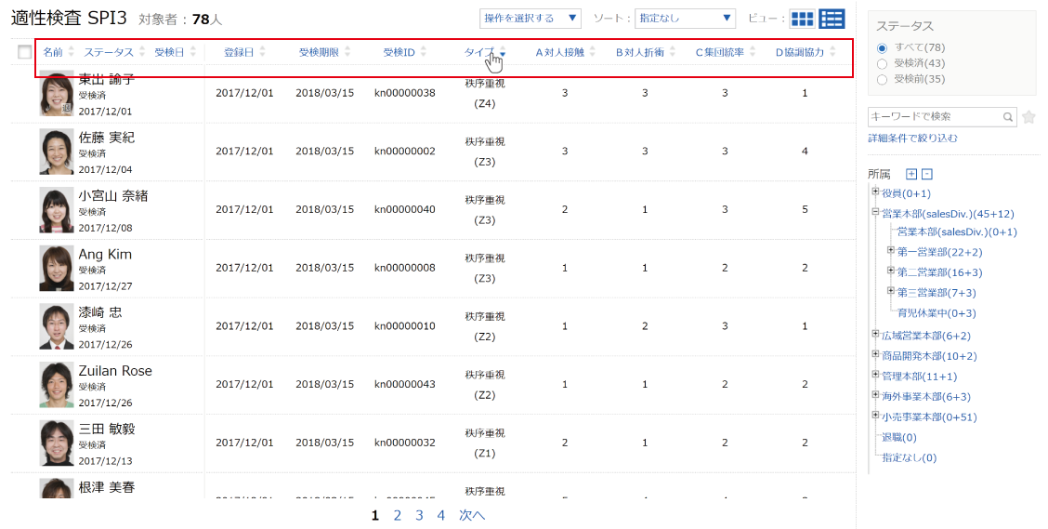This screenshot has width=1048, height=529.
Task: Switch to the list view icon
Action: pos(832,19)
